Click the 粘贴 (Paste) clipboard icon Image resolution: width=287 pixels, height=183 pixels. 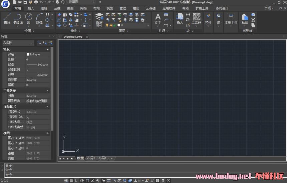(245, 18)
